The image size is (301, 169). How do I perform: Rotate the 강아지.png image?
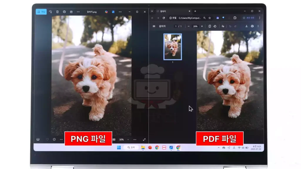coord(50,12)
